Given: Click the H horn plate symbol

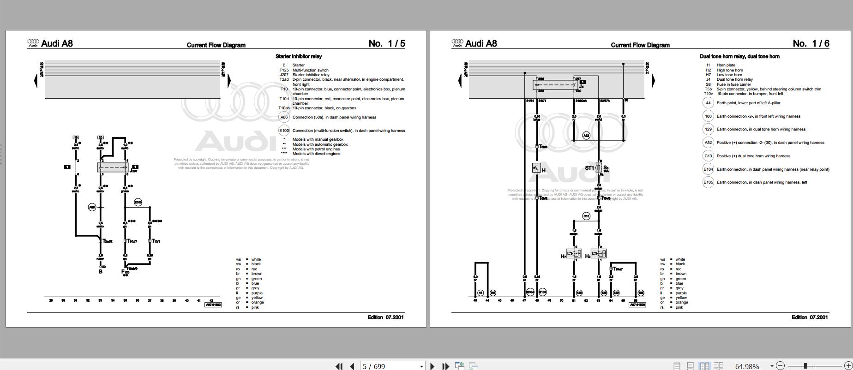Looking at the screenshot, I should tap(536, 167).
